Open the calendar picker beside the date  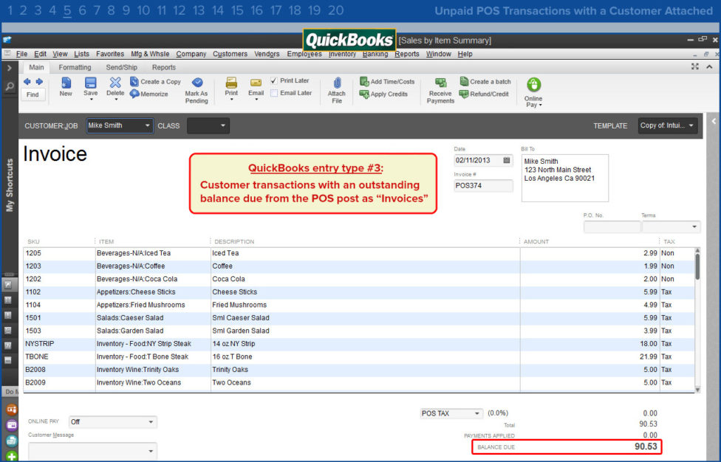[507, 160]
